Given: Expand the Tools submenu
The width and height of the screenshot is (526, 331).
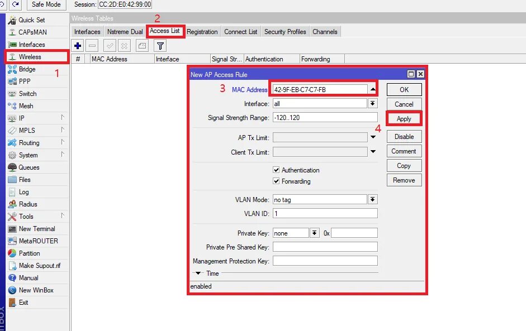Looking at the screenshot, I should point(63,215).
